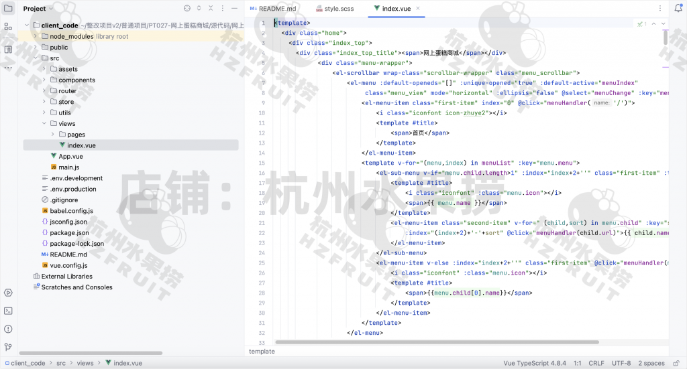Screen dimensions: 687x369
Task: Open the Git version control tool window
Action: [8, 347]
